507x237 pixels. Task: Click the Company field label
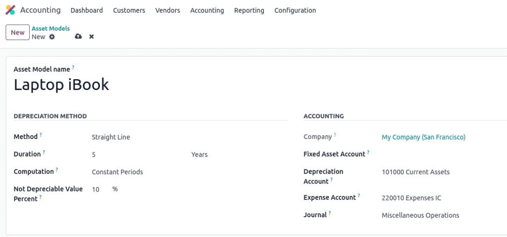pyautogui.click(x=318, y=137)
